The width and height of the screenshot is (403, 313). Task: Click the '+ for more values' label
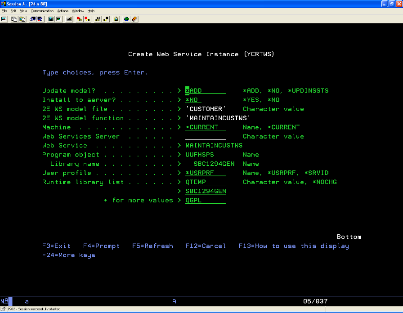[x=138, y=200]
